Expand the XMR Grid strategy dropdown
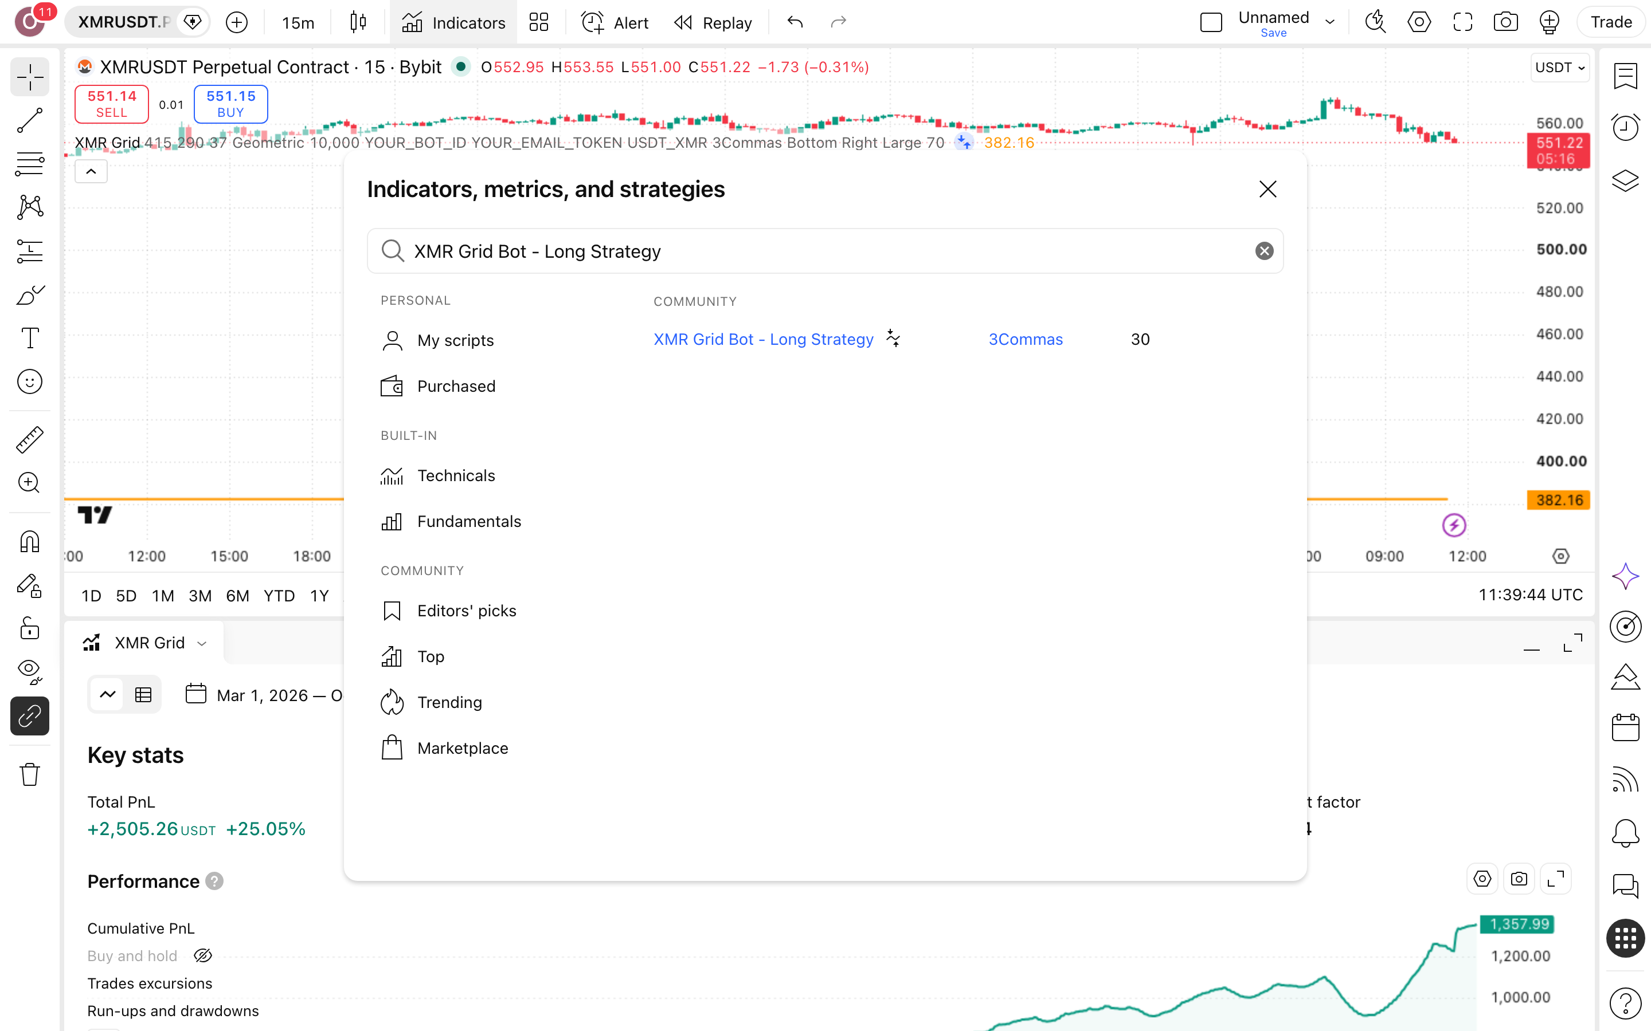This screenshot has height=1031, width=1651. [202, 643]
